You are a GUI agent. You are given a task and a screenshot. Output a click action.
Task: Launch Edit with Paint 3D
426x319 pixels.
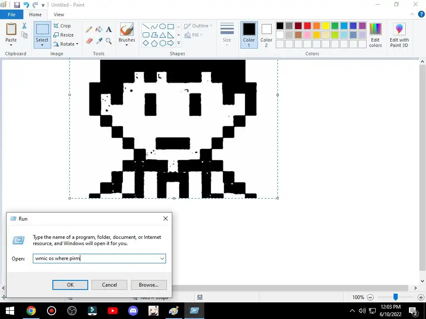click(399, 35)
